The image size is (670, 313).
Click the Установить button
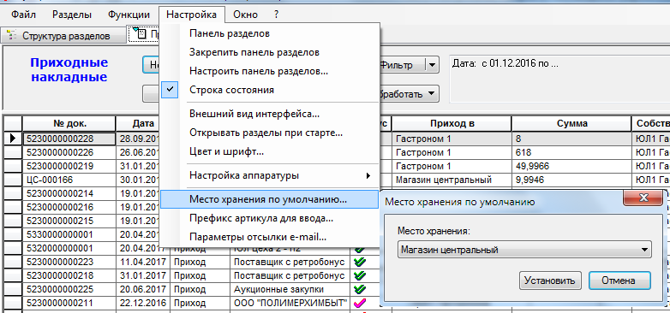(550, 281)
